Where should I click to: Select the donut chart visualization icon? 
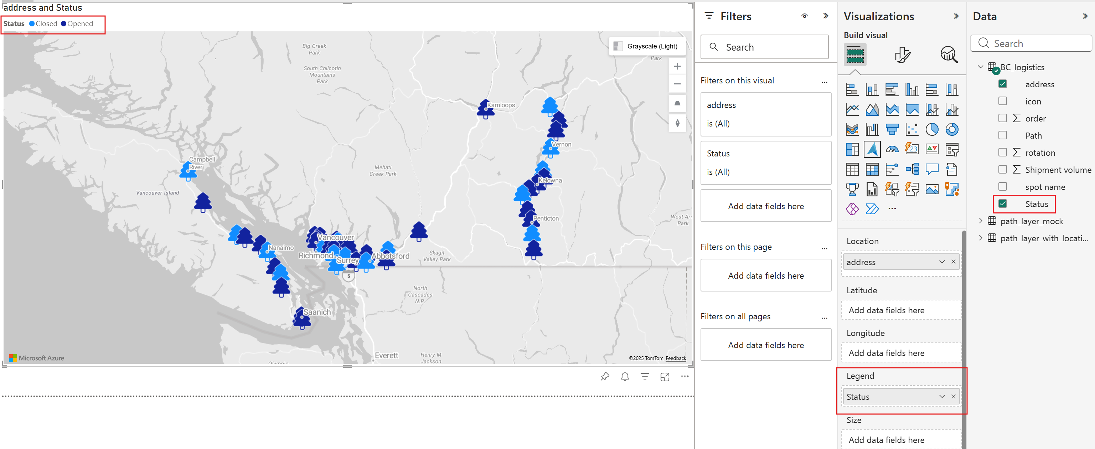coord(952,129)
